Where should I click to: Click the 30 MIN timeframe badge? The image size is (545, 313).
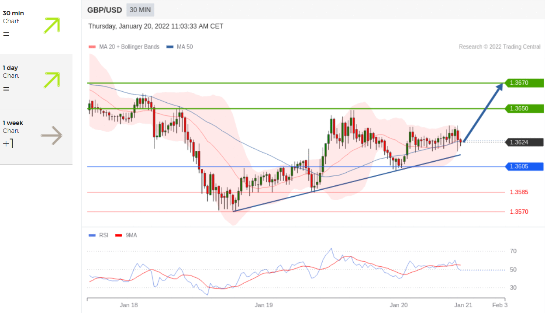point(140,10)
